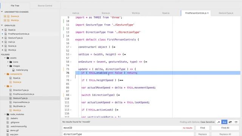242x136 pixels.
Task: Open .gitignore in the file tree
Action: click(x=15, y=122)
